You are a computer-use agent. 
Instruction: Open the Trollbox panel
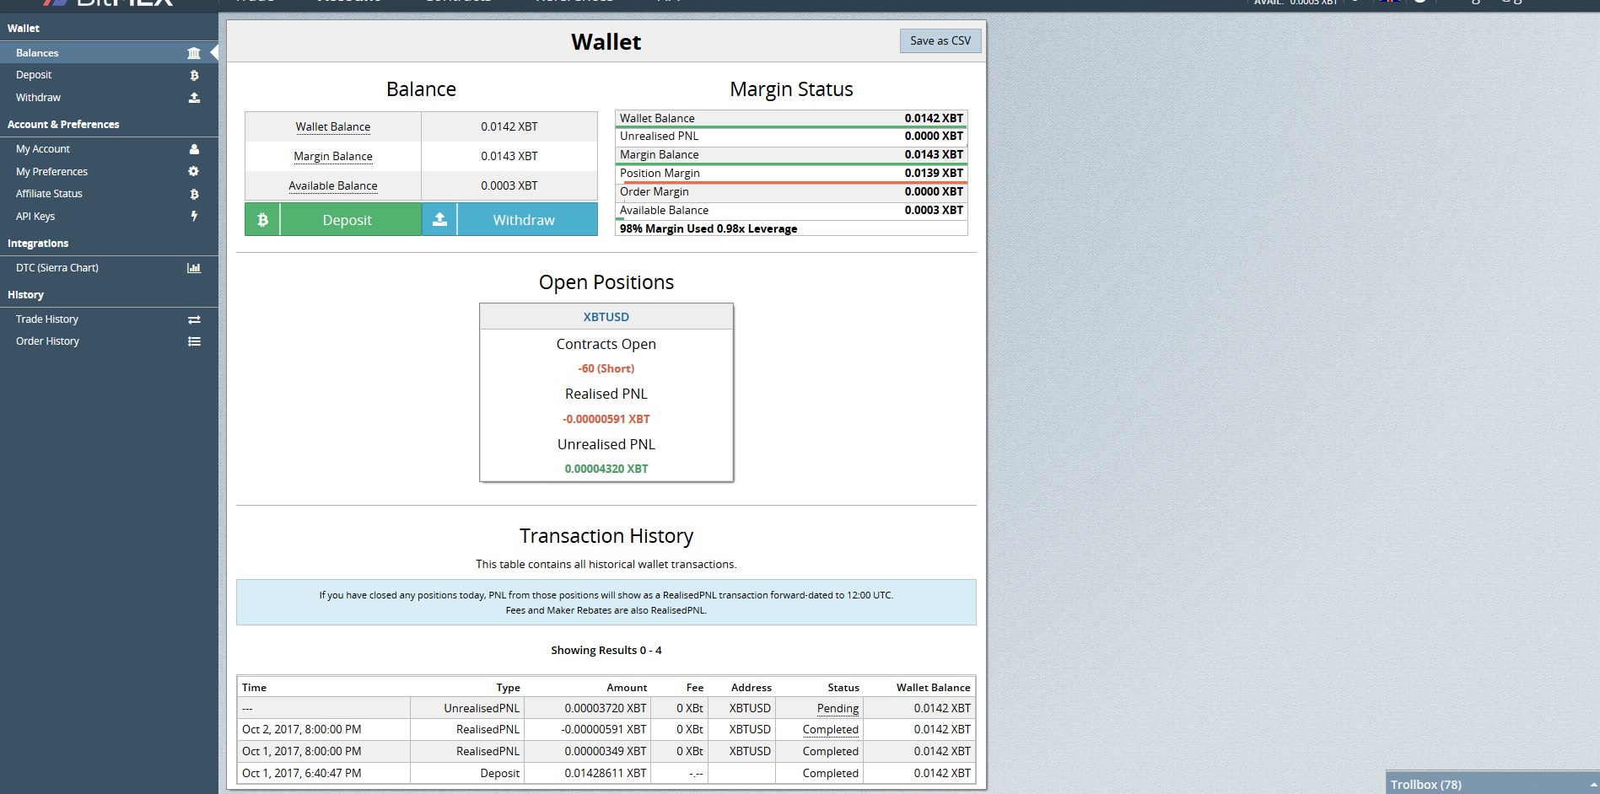click(x=1427, y=785)
